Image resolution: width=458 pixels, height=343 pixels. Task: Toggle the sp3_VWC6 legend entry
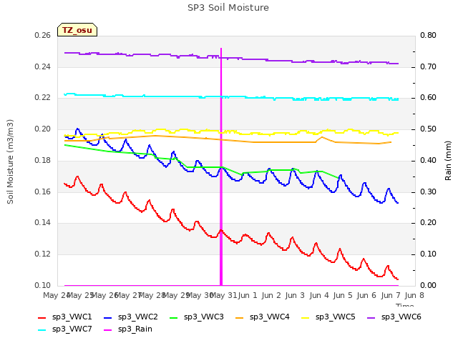pos(394,317)
